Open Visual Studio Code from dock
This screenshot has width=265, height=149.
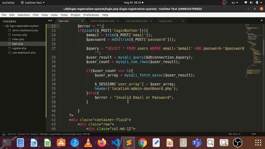pos(116,143)
